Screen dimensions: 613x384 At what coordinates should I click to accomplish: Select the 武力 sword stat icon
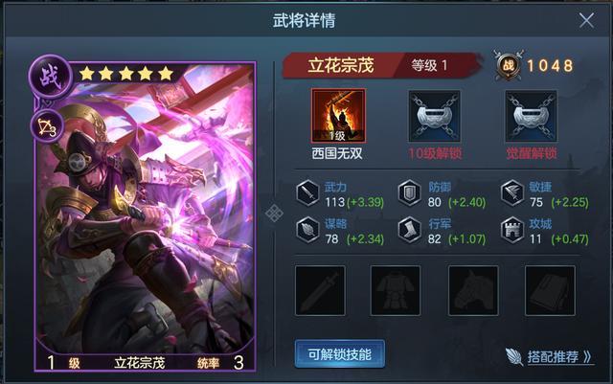tap(307, 193)
